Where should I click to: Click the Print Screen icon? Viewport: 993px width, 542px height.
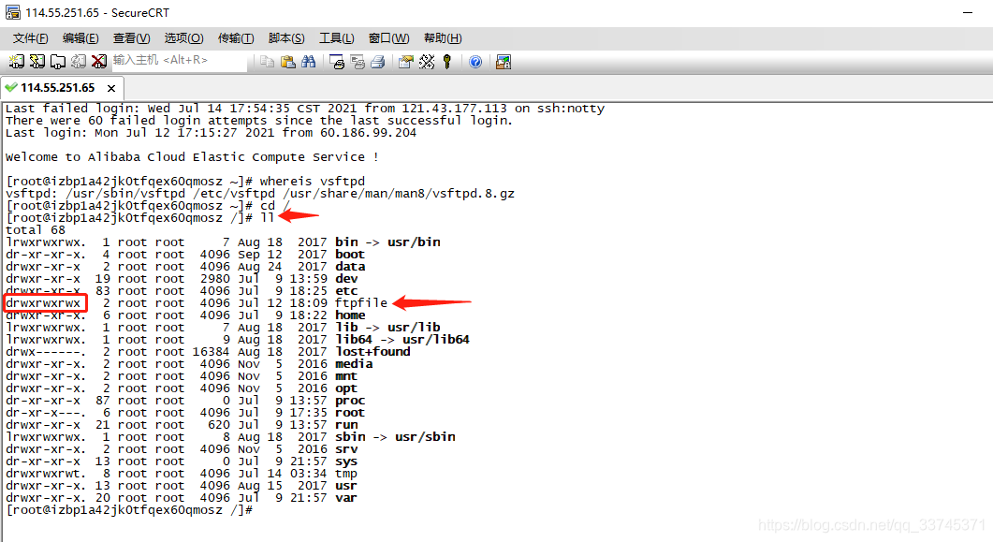point(337,62)
